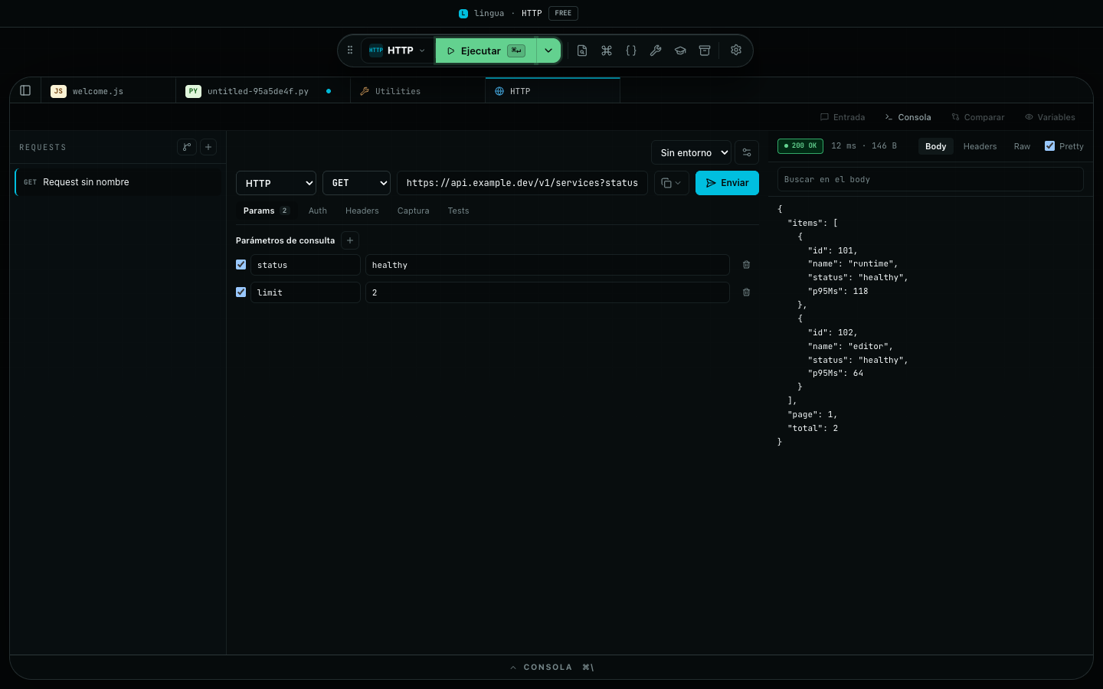Click the request URL field
The image size is (1103, 689).
point(522,183)
